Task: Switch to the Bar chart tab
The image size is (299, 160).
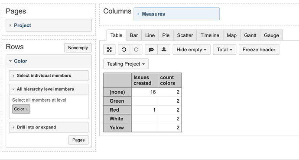Action: pyautogui.click(x=134, y=35)
